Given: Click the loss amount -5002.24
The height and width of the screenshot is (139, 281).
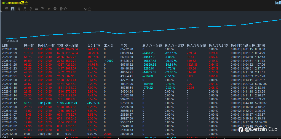Looking at the screenshot, I should [71, 103].
